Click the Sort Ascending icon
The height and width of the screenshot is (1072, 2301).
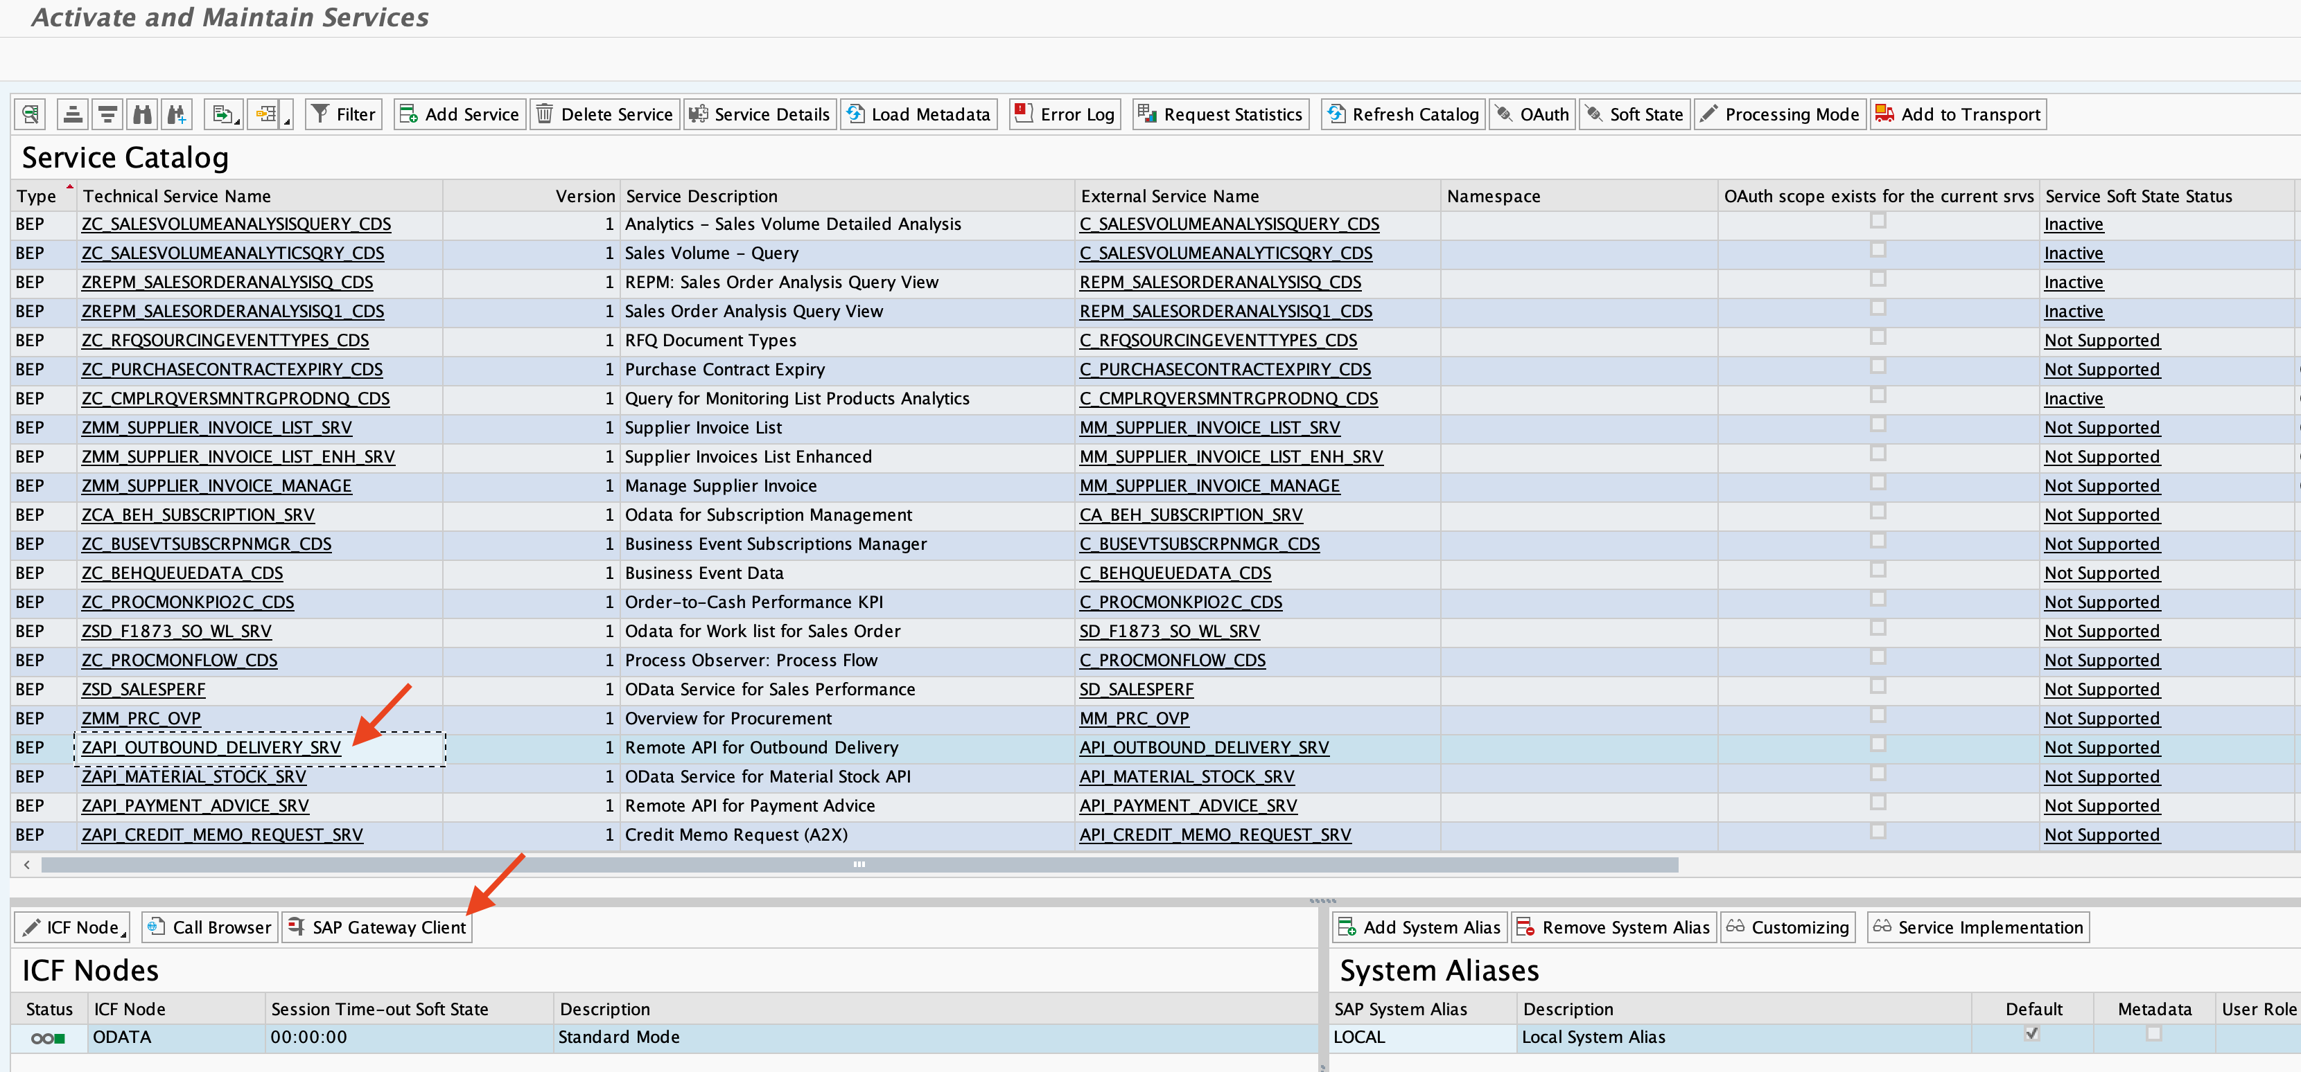point(73,114)
